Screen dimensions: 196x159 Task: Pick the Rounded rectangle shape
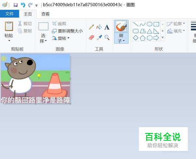136,31
